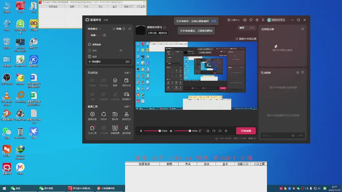Click 添加素材 add material button
The image size is (342, 192).
pos(94,61)
